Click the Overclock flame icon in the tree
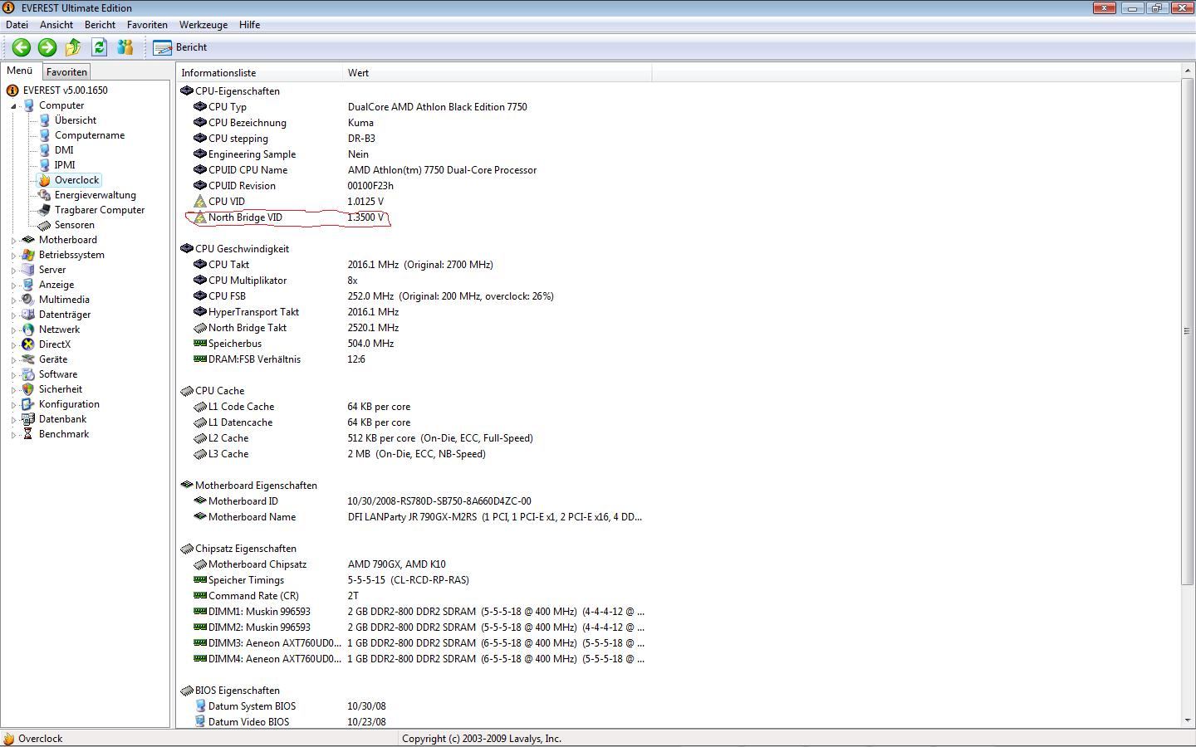Image resolution: width=1196 pixels, height=747 pixels. tap(44, 180)
